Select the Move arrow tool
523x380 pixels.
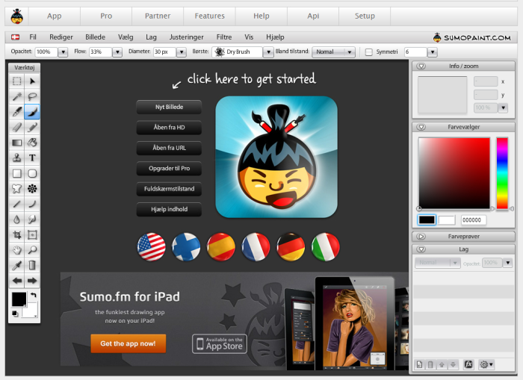click(x=32, y=81)
